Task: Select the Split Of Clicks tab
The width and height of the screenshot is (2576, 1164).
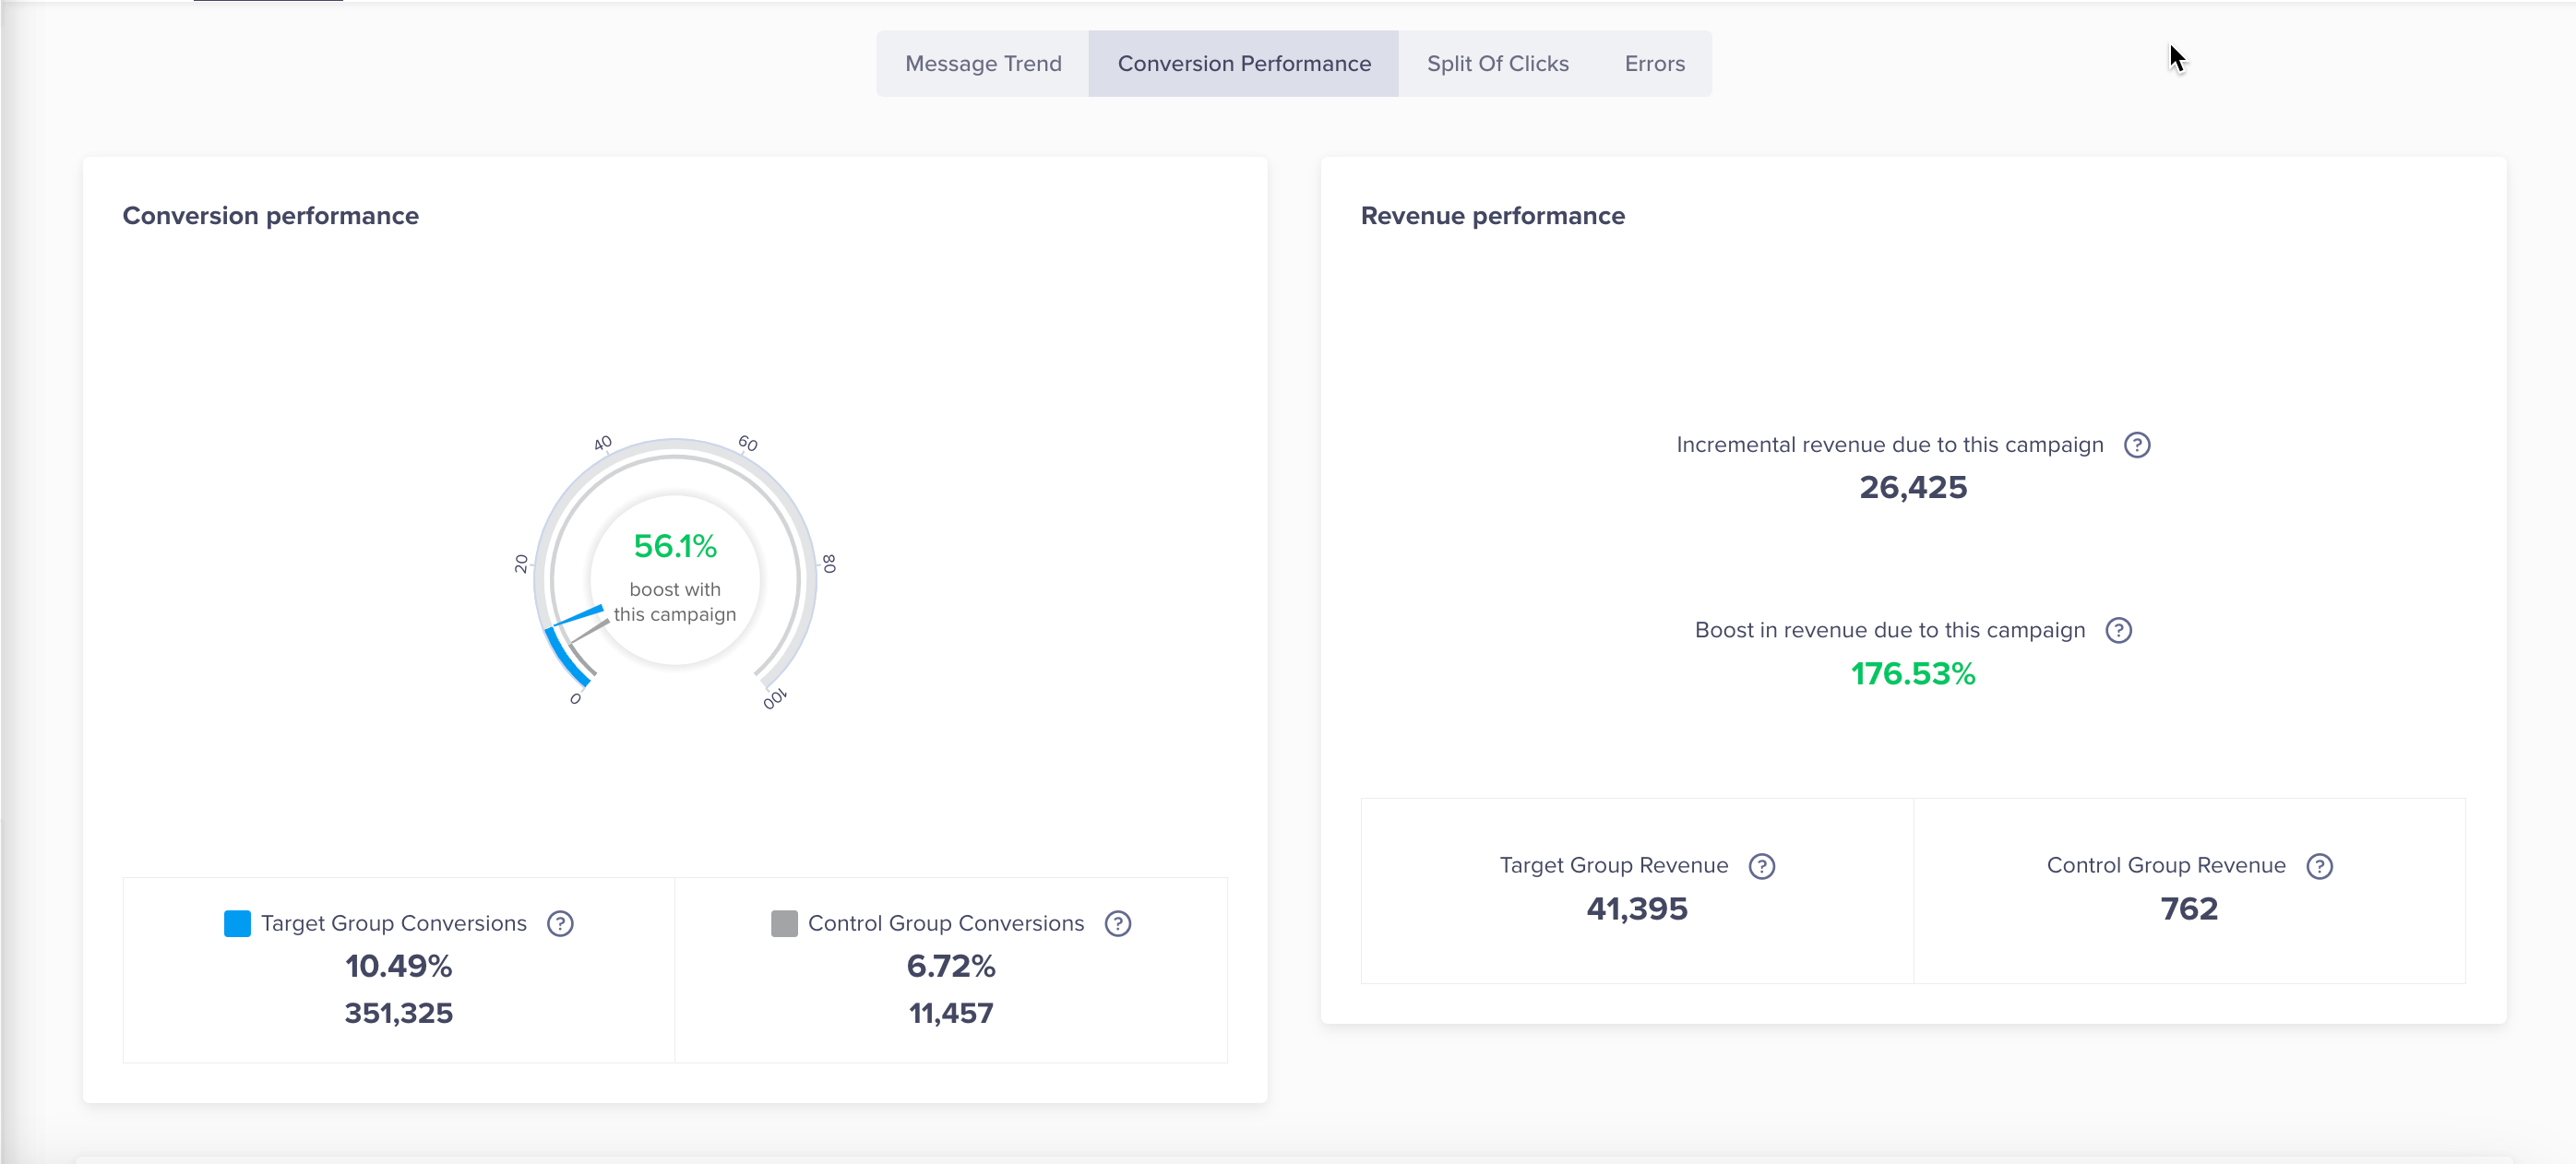Action: click(x=1497, y=63)
